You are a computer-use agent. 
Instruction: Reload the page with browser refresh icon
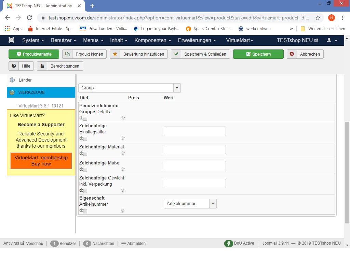pos(29,18)
